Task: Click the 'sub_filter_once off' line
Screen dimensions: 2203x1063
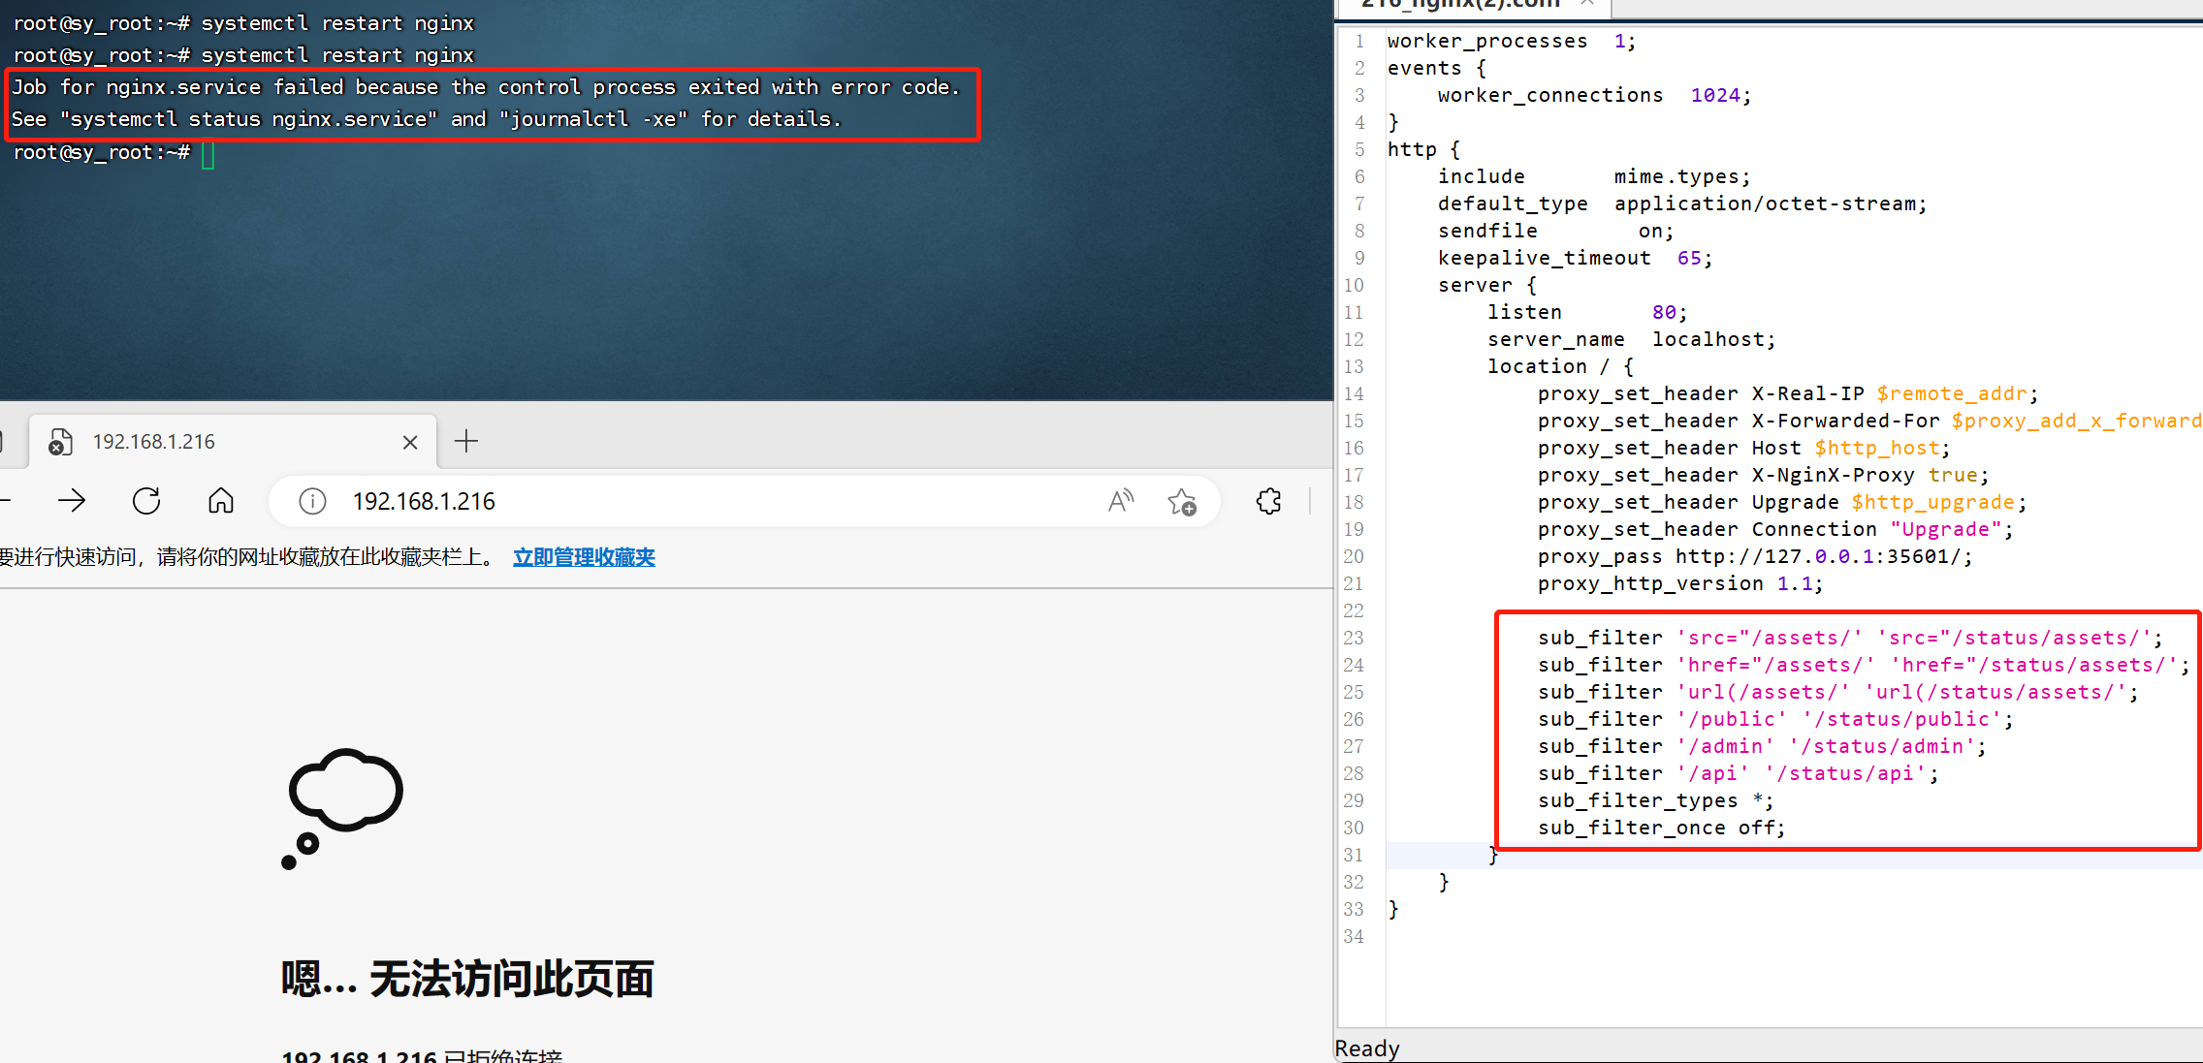Action: point(1662,828)
